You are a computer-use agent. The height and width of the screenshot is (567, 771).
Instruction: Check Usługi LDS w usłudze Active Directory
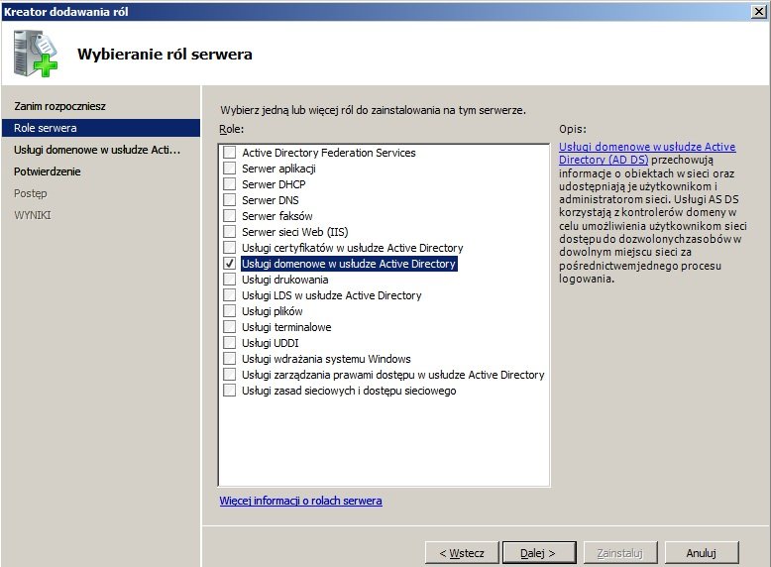tap(229, 295)
